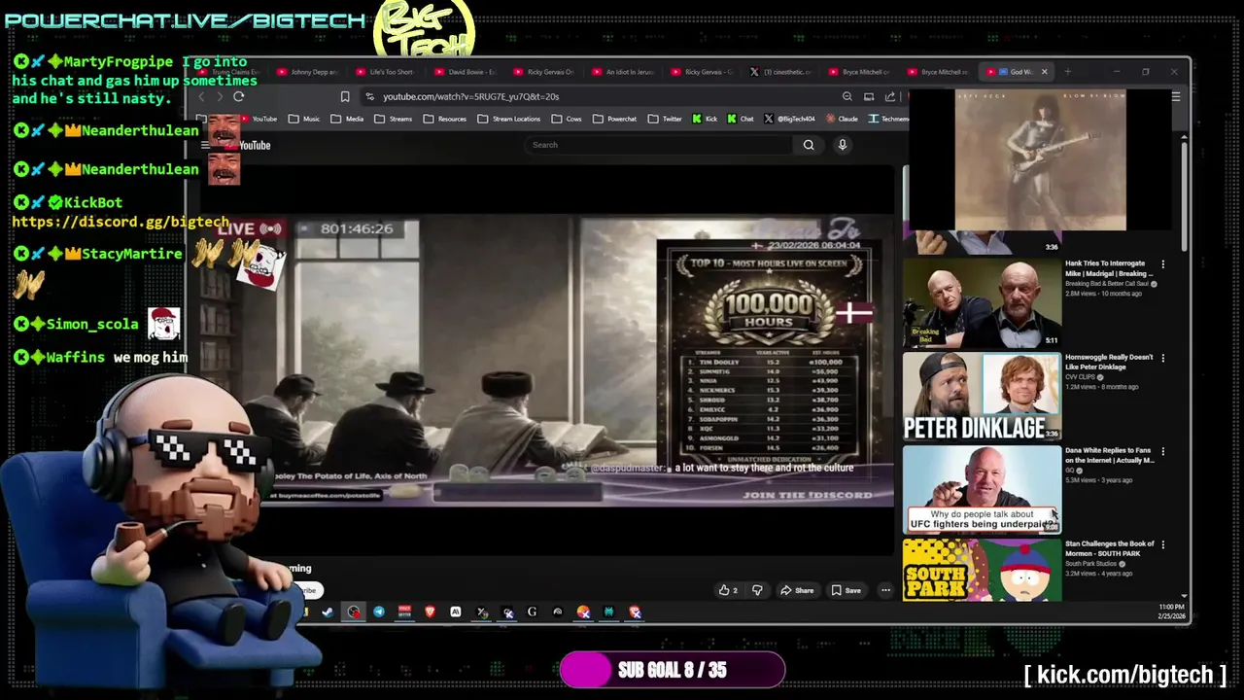
Task: Expand the Stream Locations bookmarks folder
Action: pyautogui.click(x=508, y=119)
